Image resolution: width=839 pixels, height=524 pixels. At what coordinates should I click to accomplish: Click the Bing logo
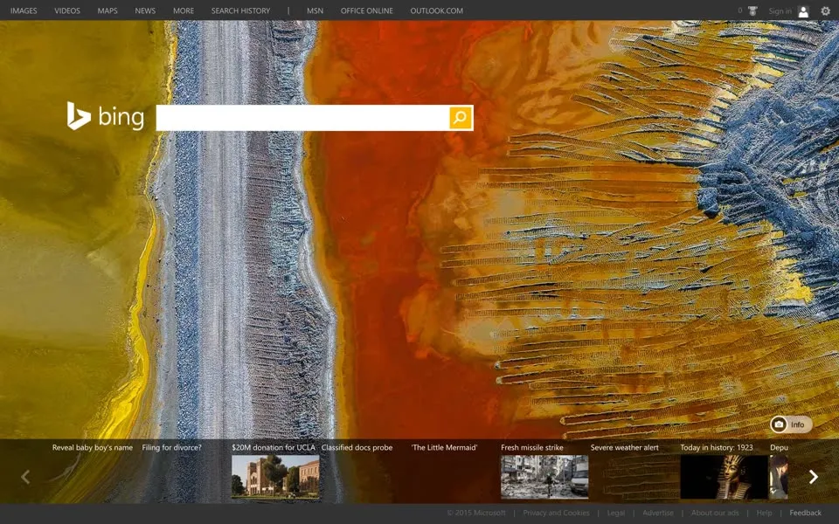click(x=106, y=116)
